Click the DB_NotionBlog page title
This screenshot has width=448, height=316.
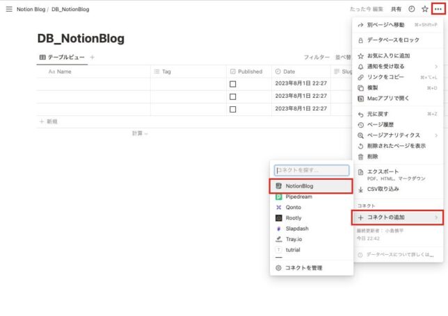(x=81, y=38)
